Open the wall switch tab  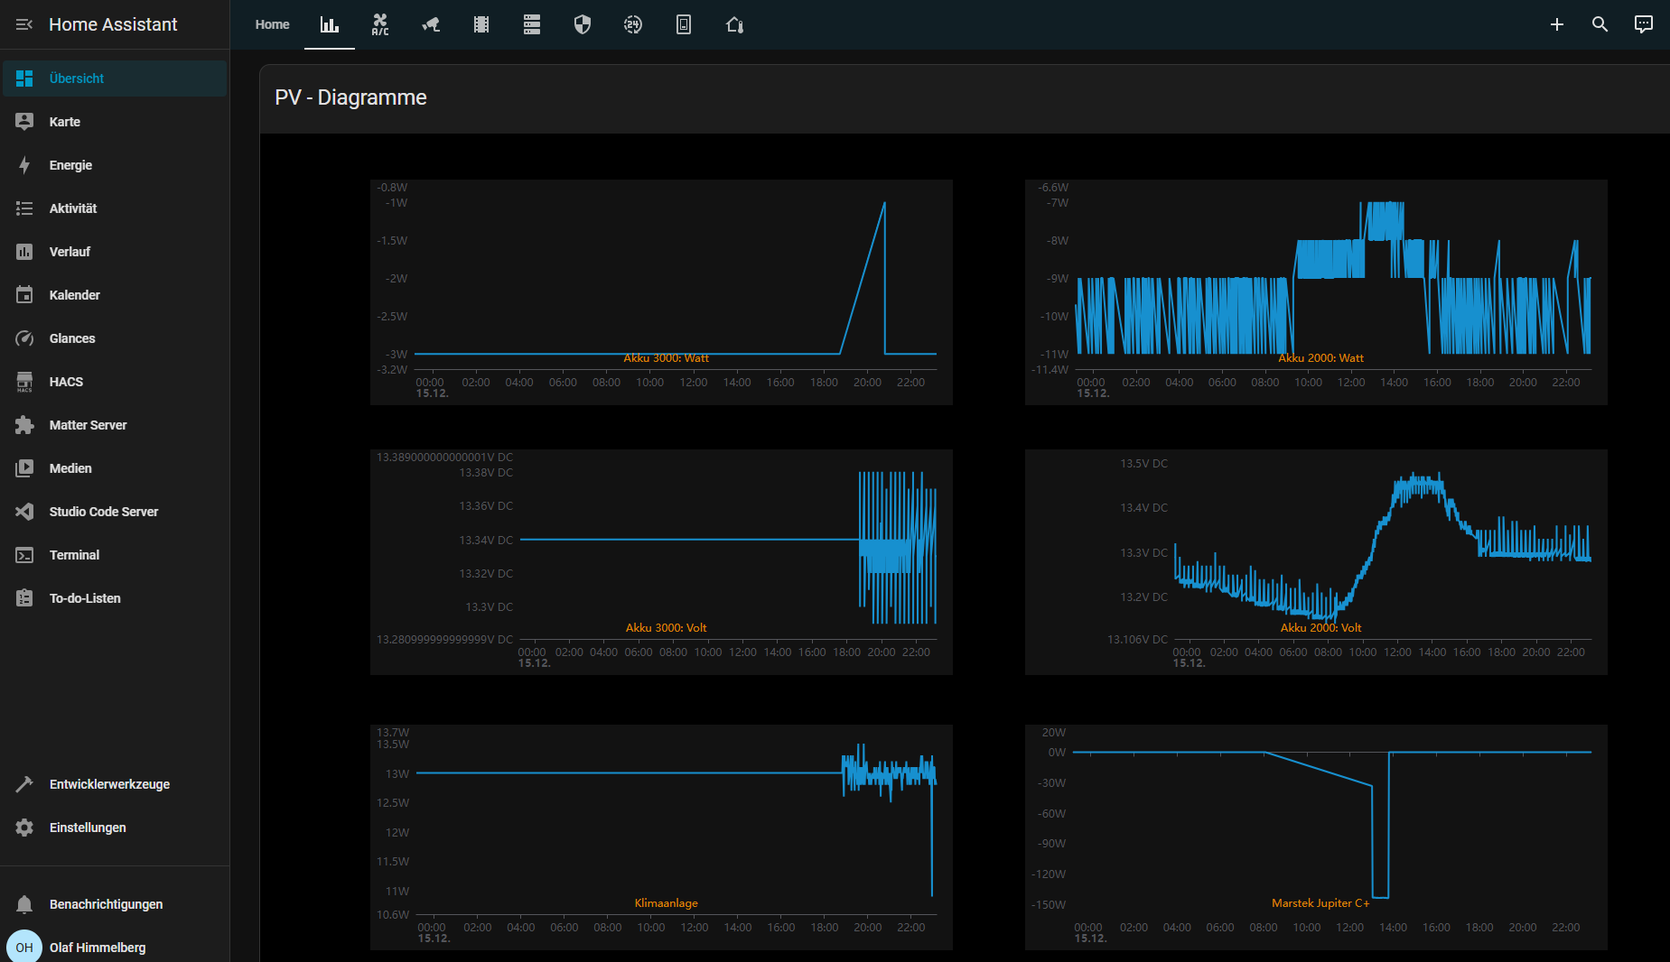[x=684, y=25]
